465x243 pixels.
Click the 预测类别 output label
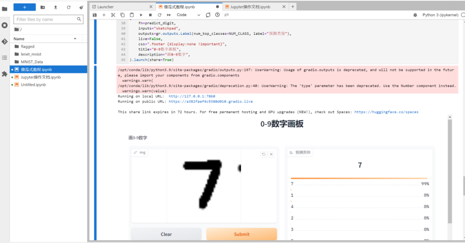pyautogui.click(x=300, y=152)
